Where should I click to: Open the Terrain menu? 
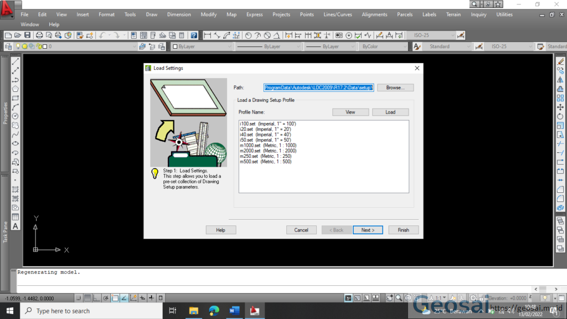[453, 14]
